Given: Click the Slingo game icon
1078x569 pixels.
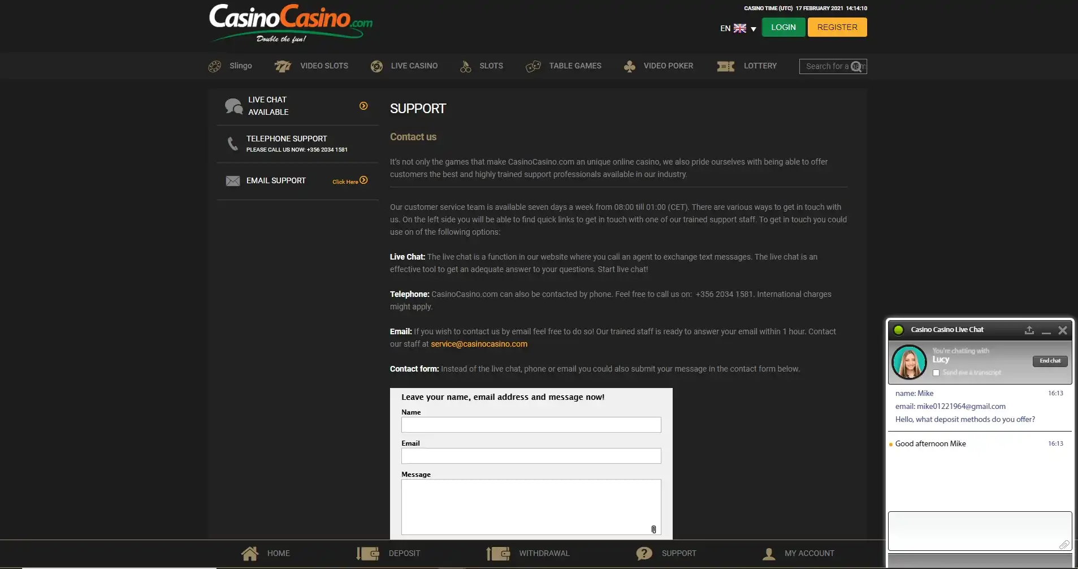Looking at the screenshot, I should 215,66.
